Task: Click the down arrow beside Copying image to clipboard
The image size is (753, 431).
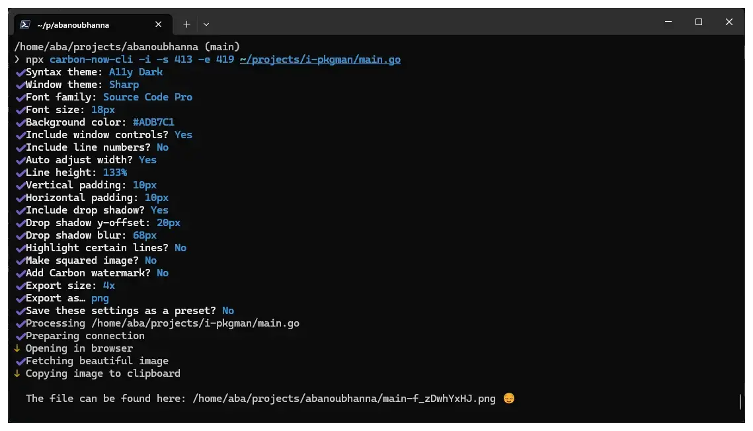Action: 19,373
